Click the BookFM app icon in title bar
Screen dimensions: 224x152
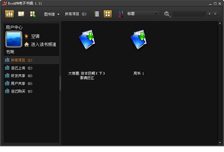pyautogui.click(x=4, y=3)
